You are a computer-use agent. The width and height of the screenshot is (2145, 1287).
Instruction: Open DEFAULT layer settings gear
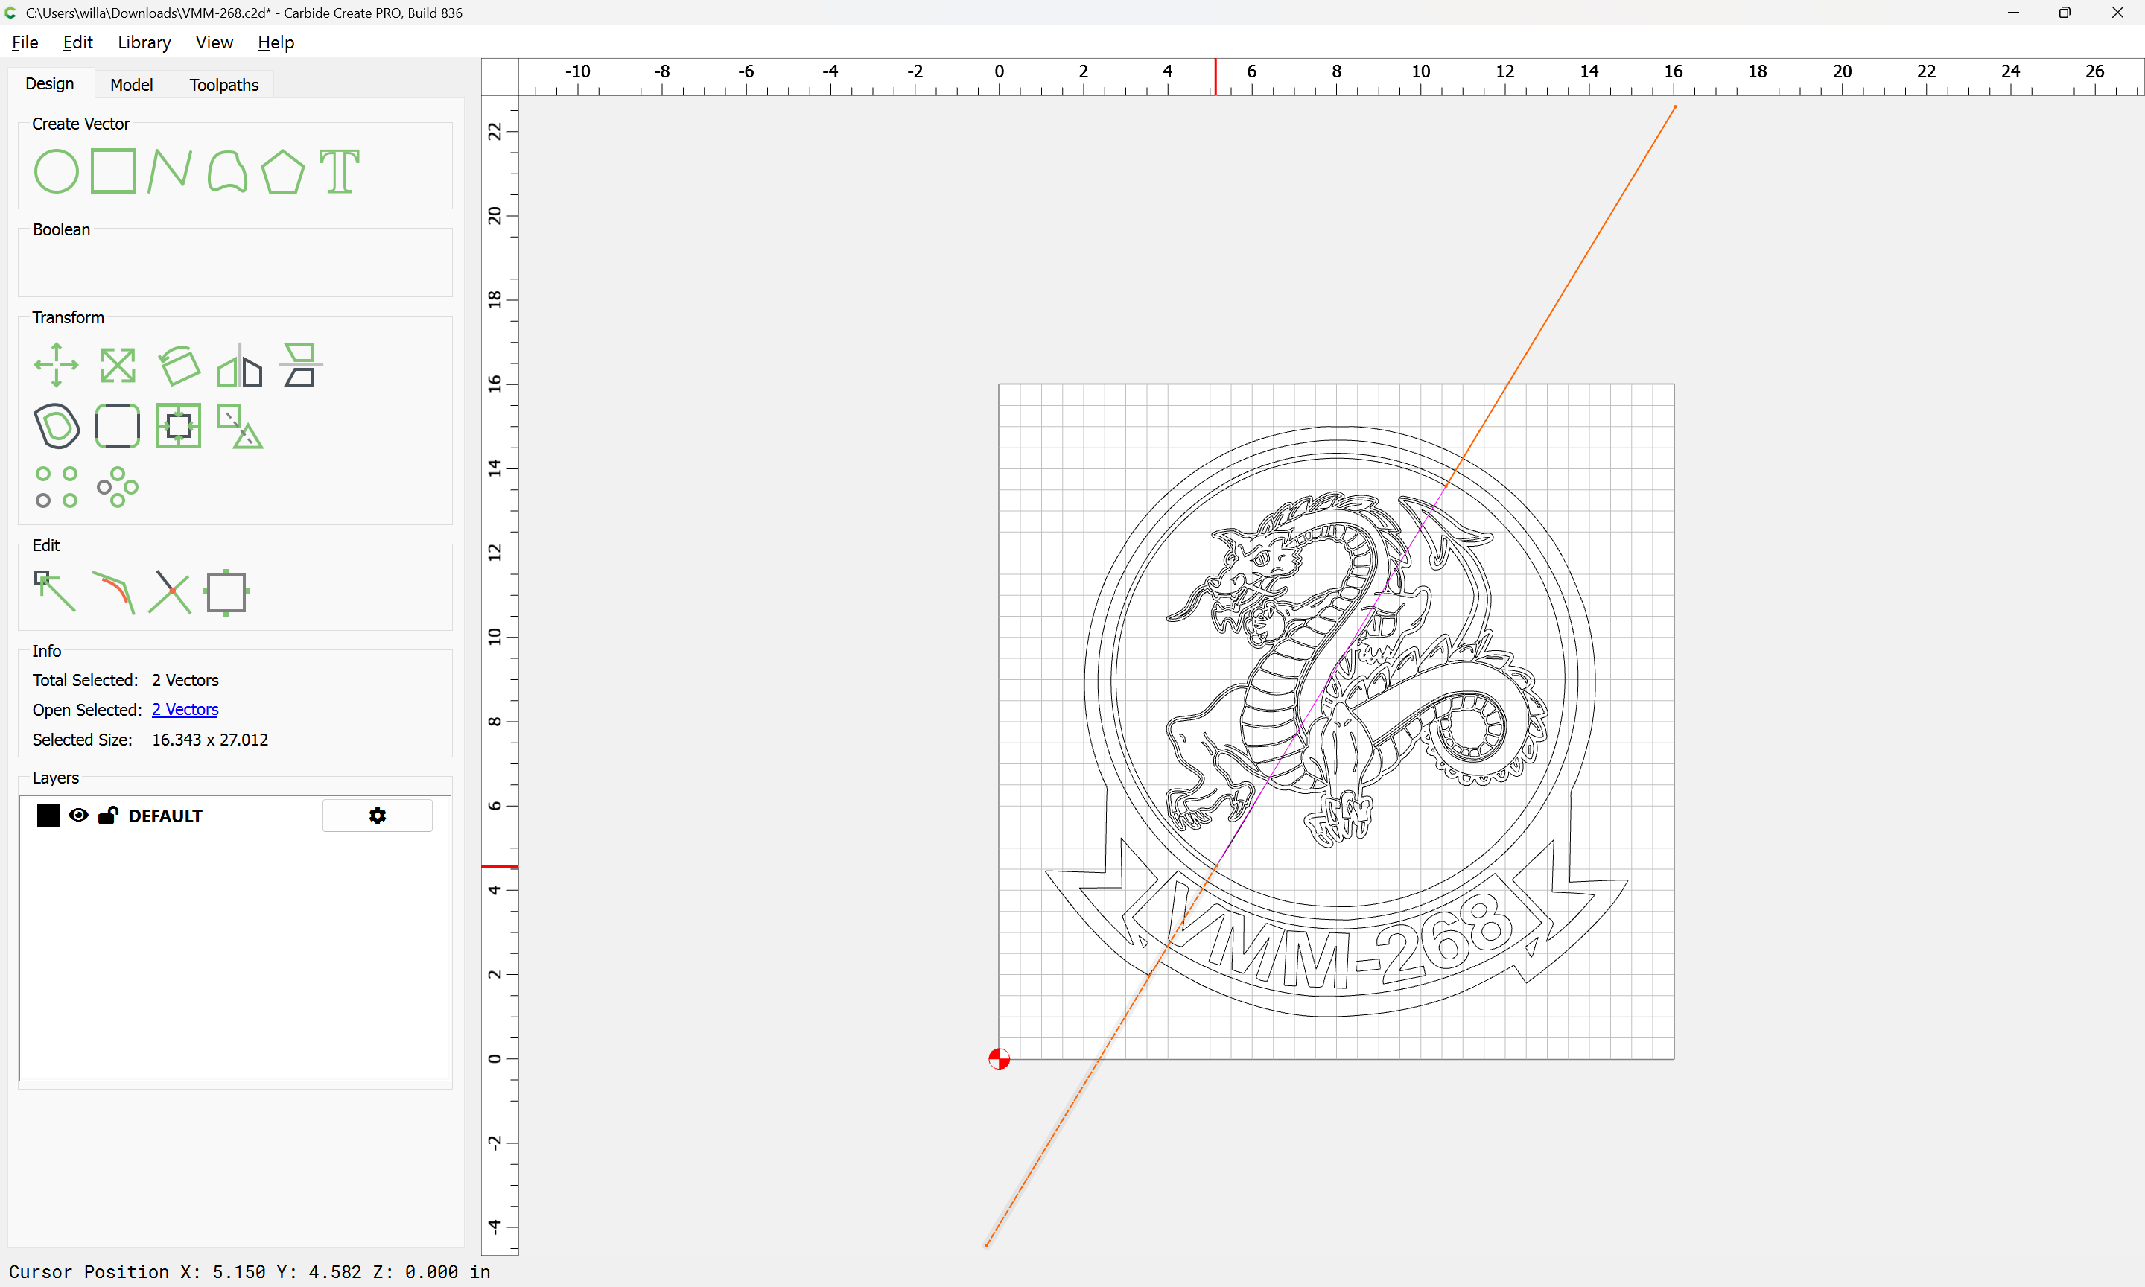377,816
